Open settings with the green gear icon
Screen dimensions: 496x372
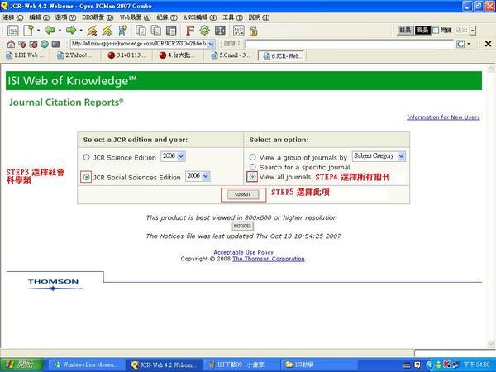pos(205,31)
